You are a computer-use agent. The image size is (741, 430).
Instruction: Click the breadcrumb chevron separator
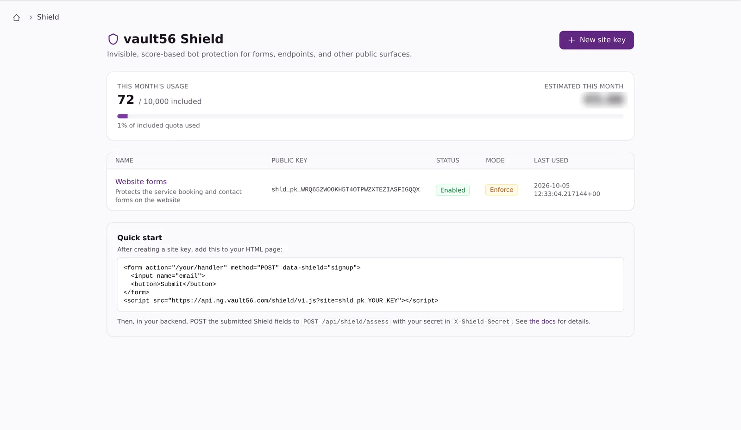coord(31,18)
